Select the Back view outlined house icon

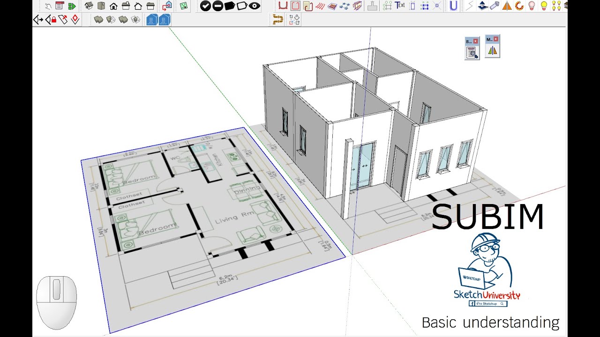point(138,6)
